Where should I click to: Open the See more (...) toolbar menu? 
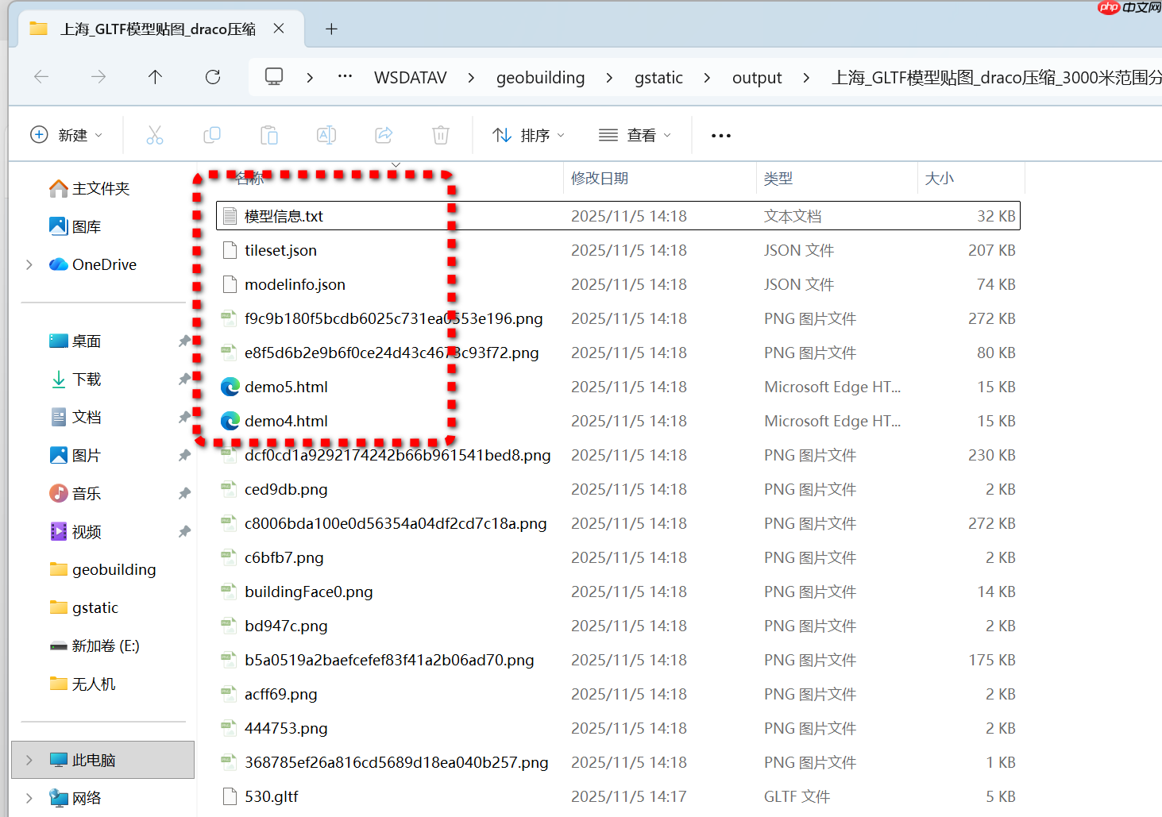(720, 135)
